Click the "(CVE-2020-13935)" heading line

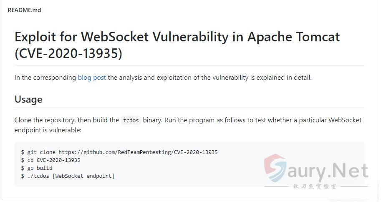[x=68, y=54]
